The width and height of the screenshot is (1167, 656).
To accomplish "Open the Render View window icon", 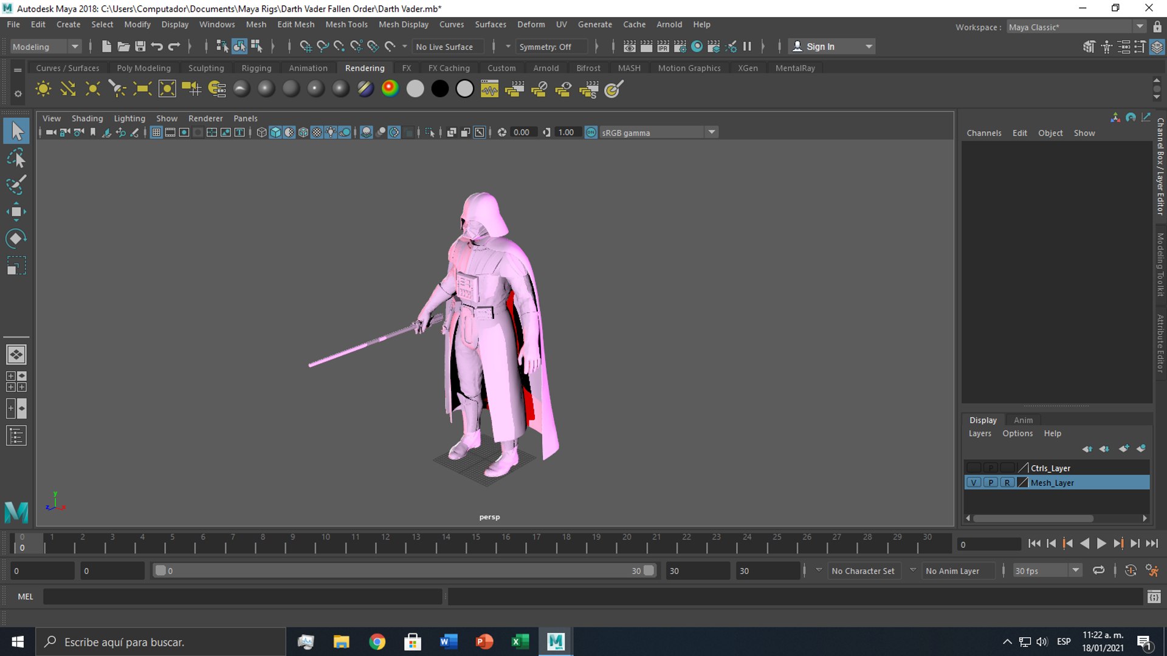I will 630,47.
